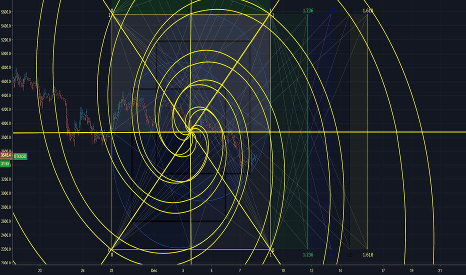Screen dimensions: 466x275
Task: Click the 4000.0 price axis label
Action: coord(6,123)
